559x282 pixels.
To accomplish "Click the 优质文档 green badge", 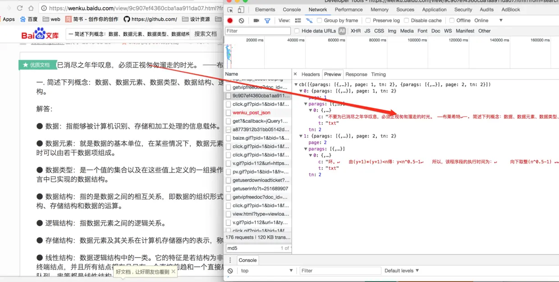I will pos(37,65).
